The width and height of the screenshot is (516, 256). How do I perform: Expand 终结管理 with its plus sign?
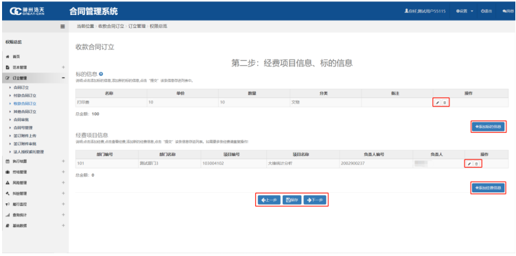[63, 172]
